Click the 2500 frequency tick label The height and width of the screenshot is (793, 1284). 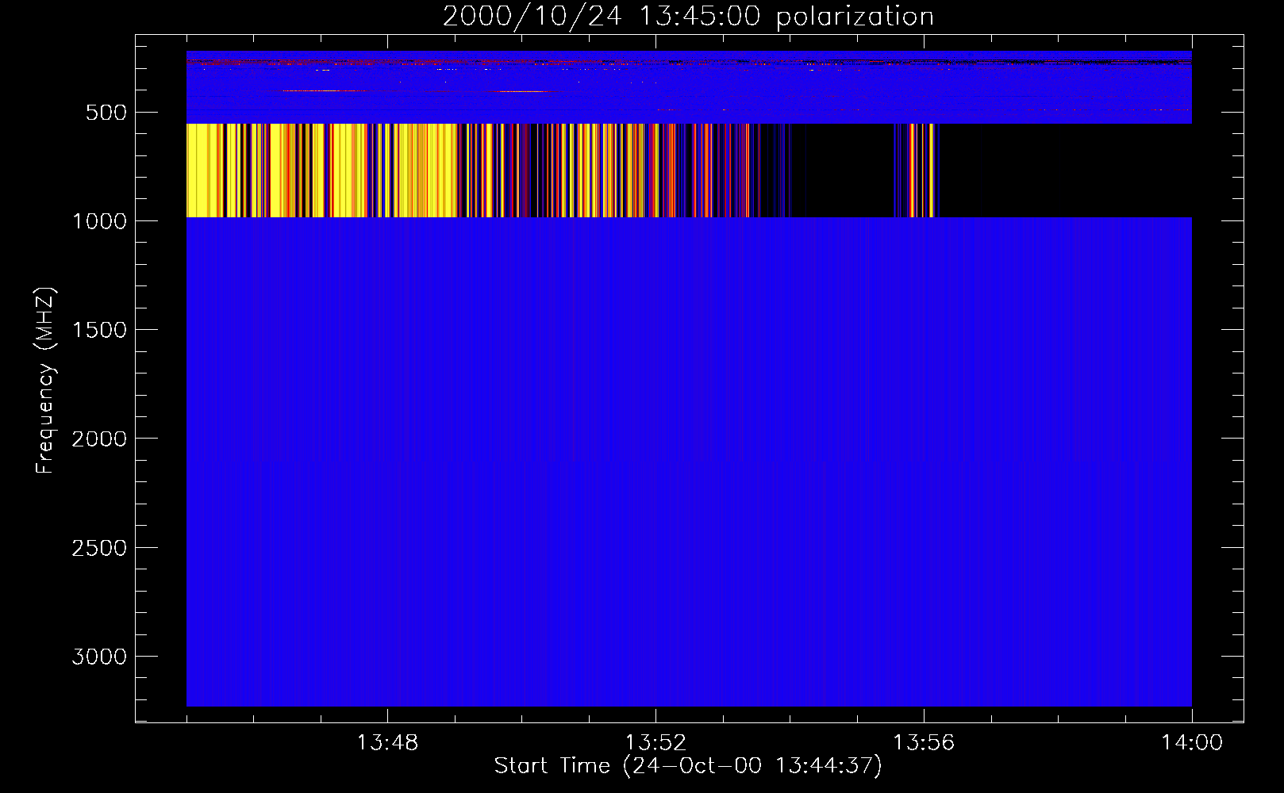99,548
